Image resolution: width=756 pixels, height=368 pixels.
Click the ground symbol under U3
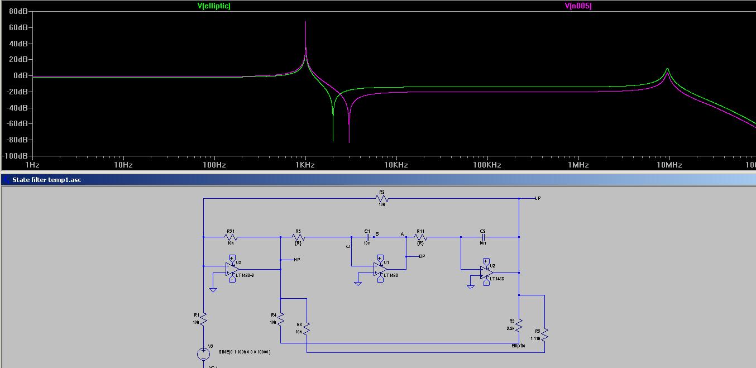pyautogui.click(x=213, y=290)
